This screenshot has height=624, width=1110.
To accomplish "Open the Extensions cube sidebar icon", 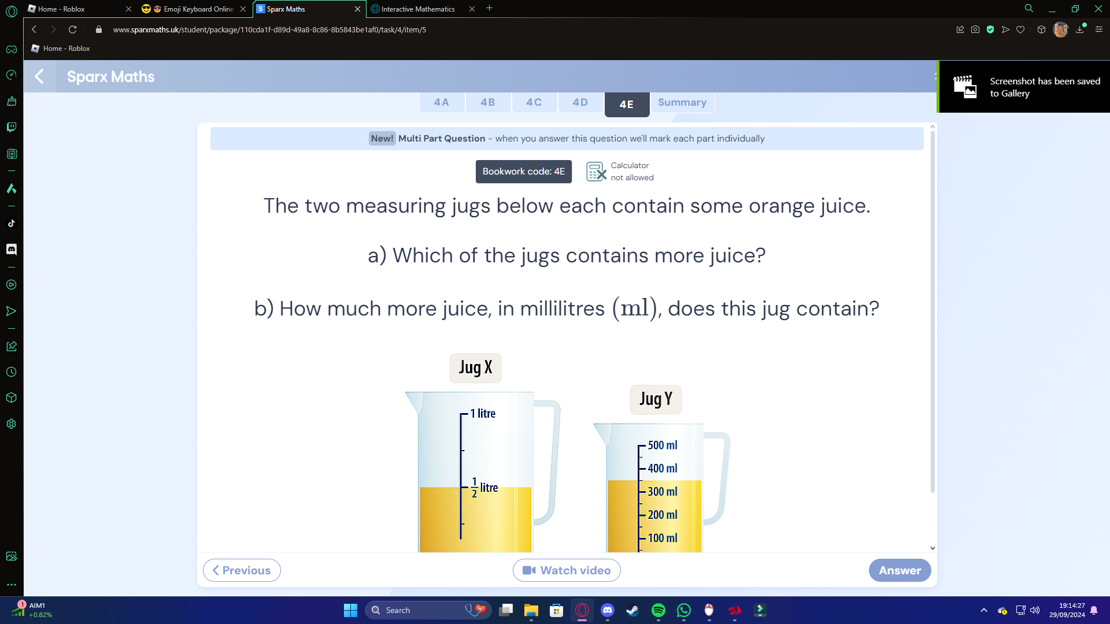I will coord(11,398).
